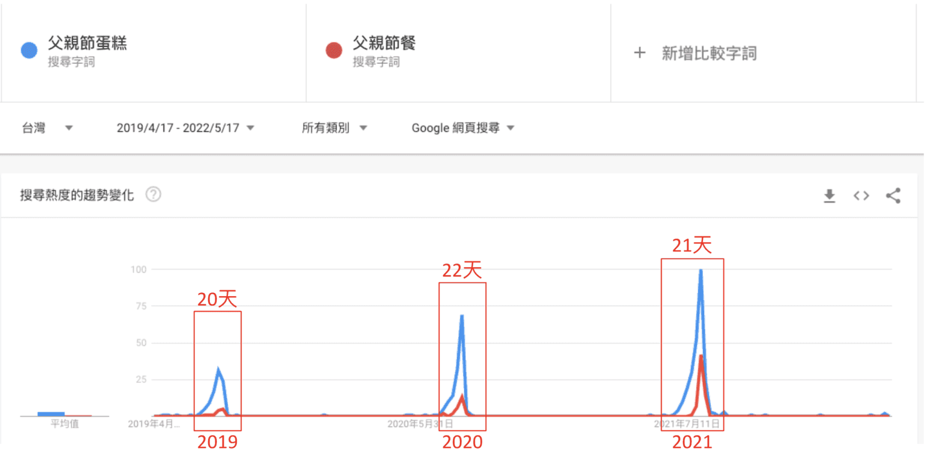The height and width of the screenshot is (454, 926).
Task: Click the share icon for the chart
Action: (893, 196)
